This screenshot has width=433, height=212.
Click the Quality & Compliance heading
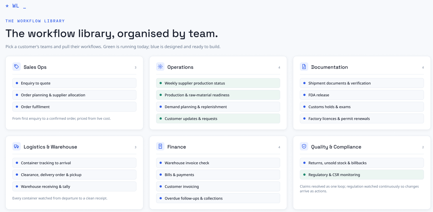click(336, 147)
